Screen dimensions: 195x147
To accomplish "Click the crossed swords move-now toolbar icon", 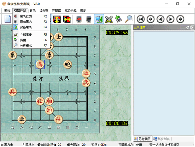I will (109, 19).
